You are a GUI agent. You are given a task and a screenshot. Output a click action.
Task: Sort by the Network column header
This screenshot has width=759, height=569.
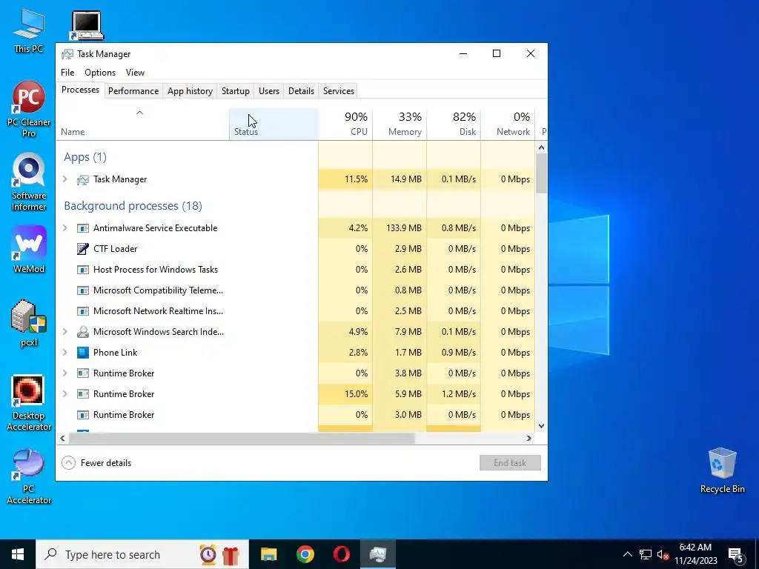pos(508,124)
